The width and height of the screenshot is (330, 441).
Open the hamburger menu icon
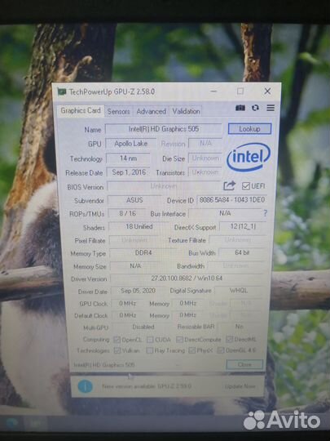coord(271,108)
